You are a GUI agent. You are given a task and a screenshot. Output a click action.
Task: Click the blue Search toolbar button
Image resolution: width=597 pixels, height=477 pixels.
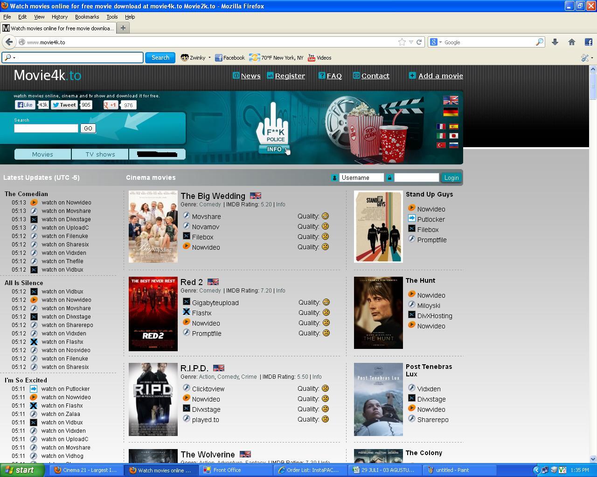click(160, 58)
